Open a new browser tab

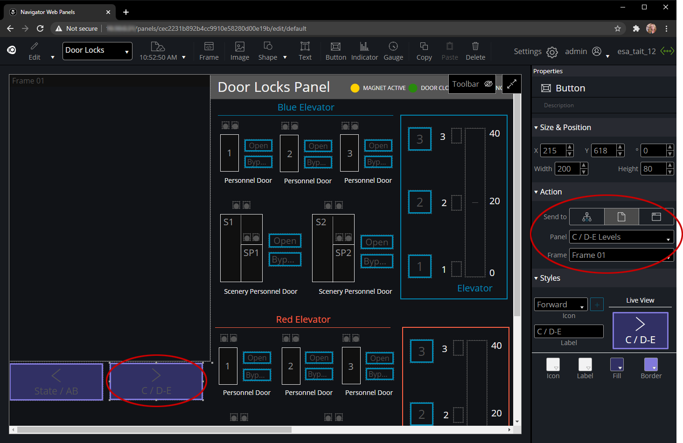click(126, 12)
